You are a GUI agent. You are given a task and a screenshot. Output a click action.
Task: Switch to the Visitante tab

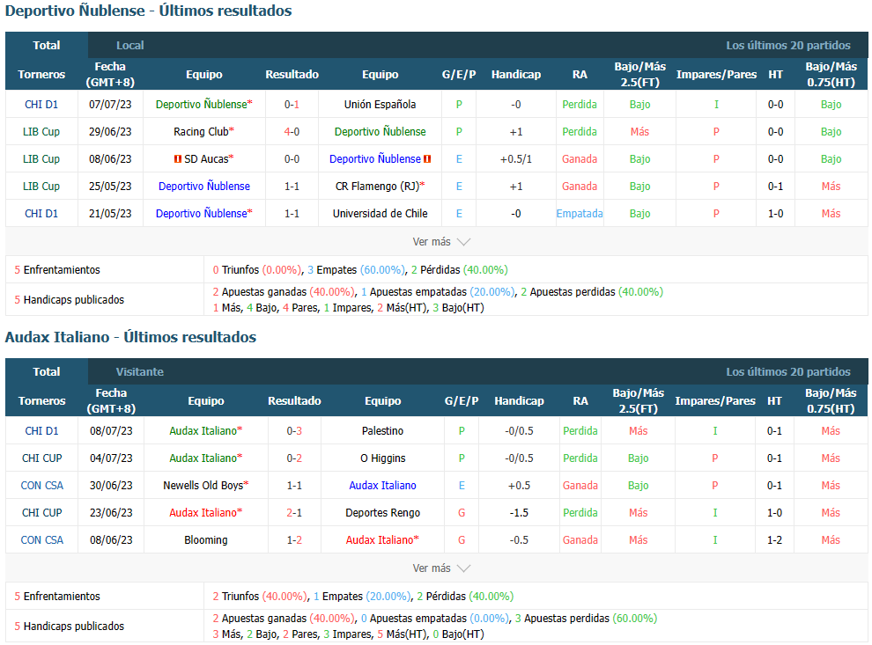pyautogui.click(x=139, y=371)
